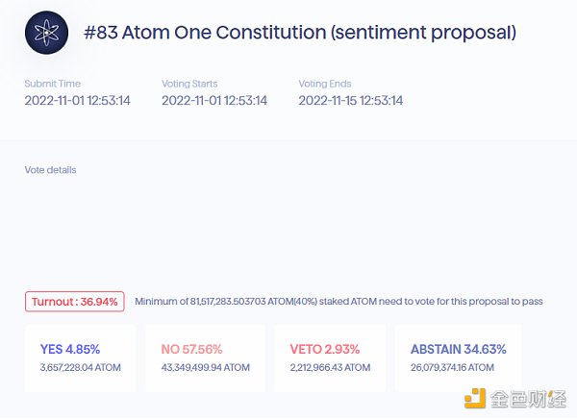Click the Turnout 36.94% badge
The image size is (577, 419).
[x=74, y=302]
